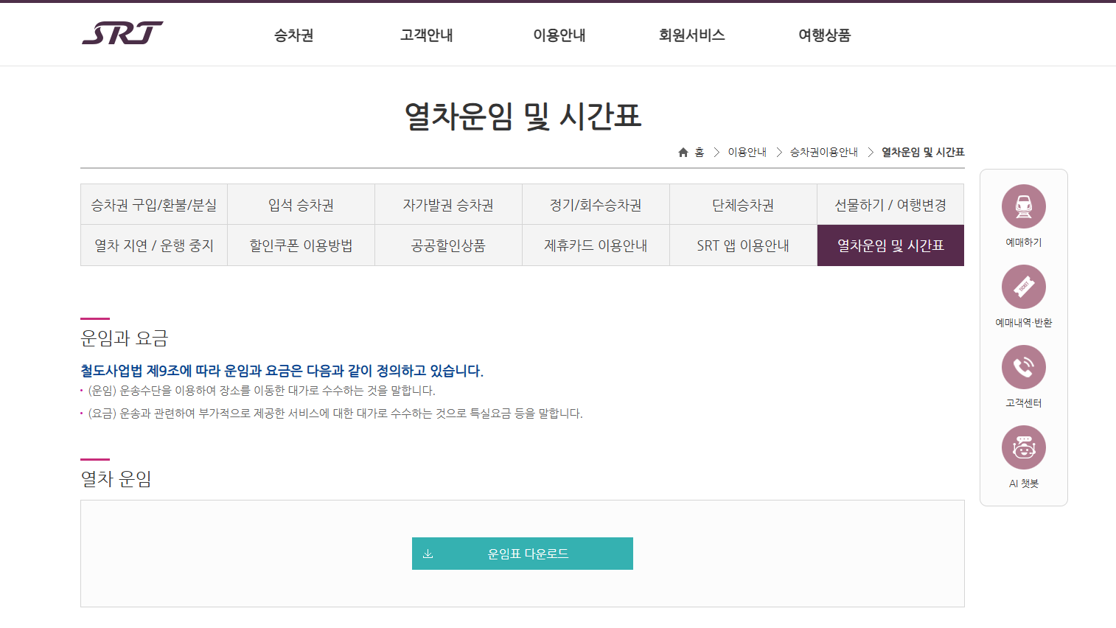Click the 예매내역·반환 ticket icon
Image resolution: width=1116 pixels, height=628 pixels.
pyautogui.click(x=1023, y=286)
